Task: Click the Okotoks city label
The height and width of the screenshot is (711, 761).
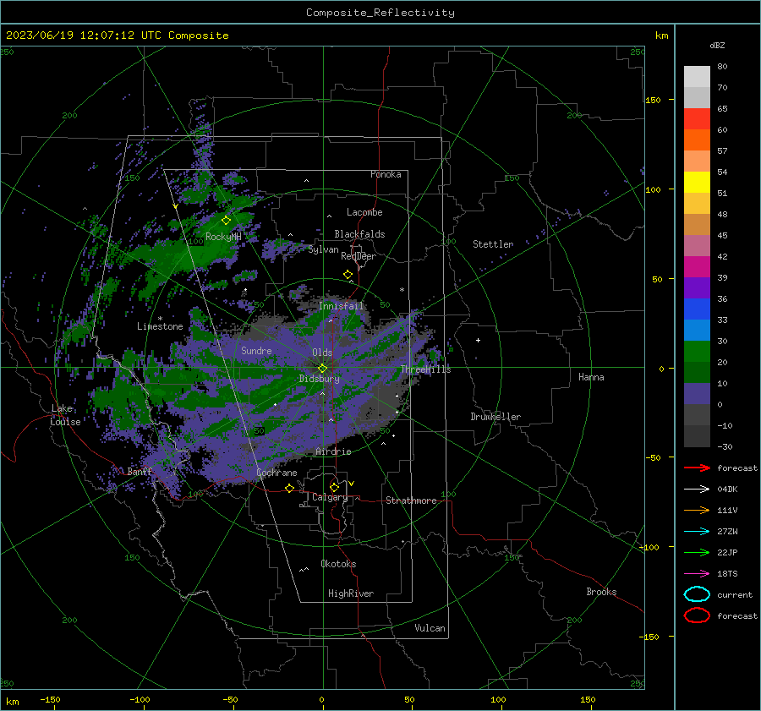Action: [338, 564]
